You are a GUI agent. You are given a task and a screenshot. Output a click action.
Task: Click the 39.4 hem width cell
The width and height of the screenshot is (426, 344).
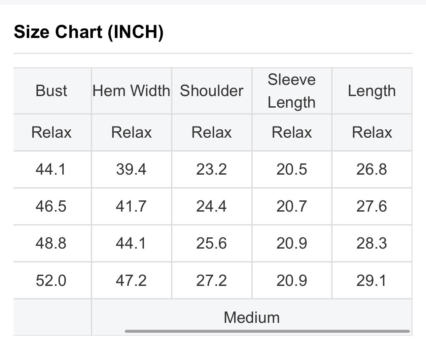click(x=131, y=170)
